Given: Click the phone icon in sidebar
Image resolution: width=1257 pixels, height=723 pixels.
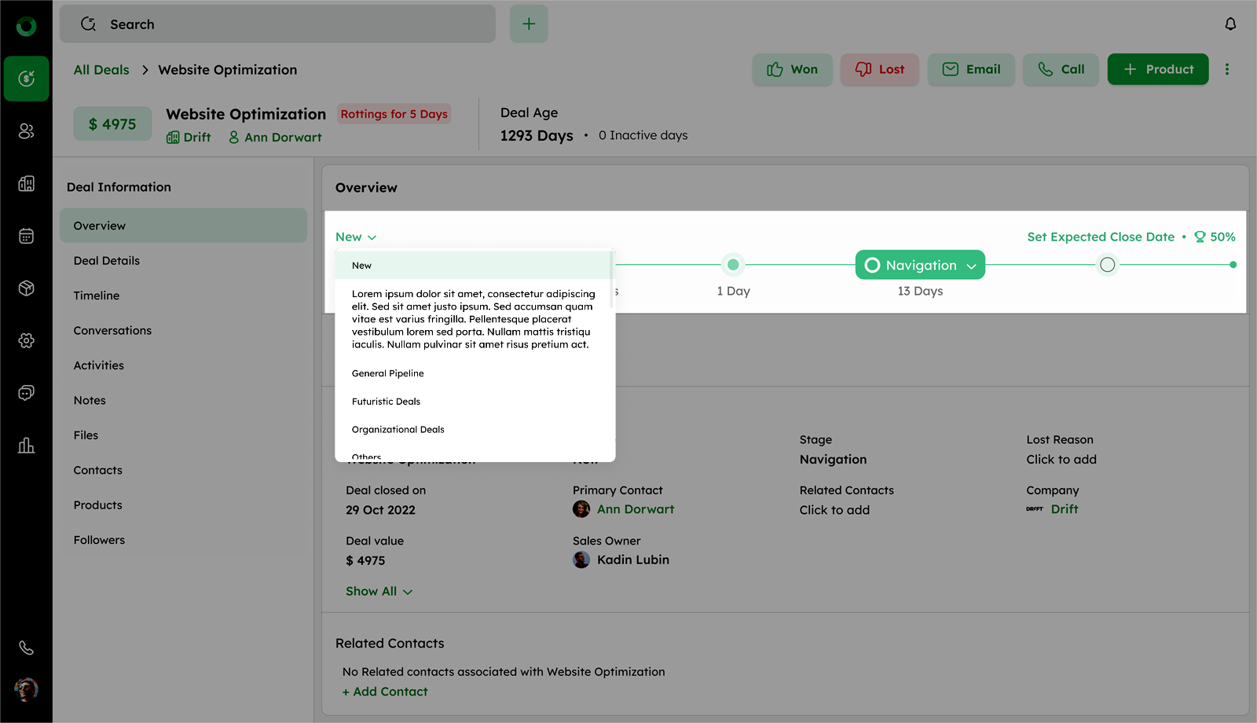Looking at the screenshot, I should coord(26,648).
